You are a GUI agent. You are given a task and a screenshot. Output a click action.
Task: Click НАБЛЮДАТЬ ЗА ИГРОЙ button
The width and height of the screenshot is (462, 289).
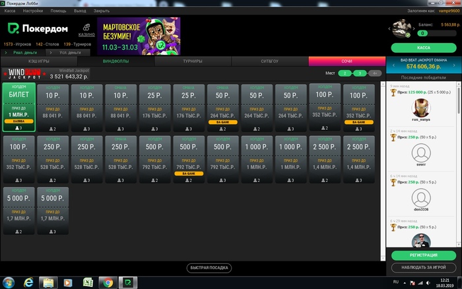pyautogui.click(x=424, y=267)
